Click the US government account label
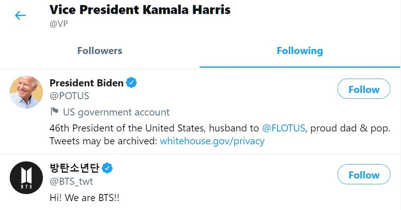Image resolution: width=401 pixels, height=210 pixels. (116, 112)
